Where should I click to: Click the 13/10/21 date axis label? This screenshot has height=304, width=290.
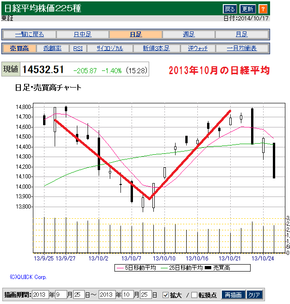230,258
